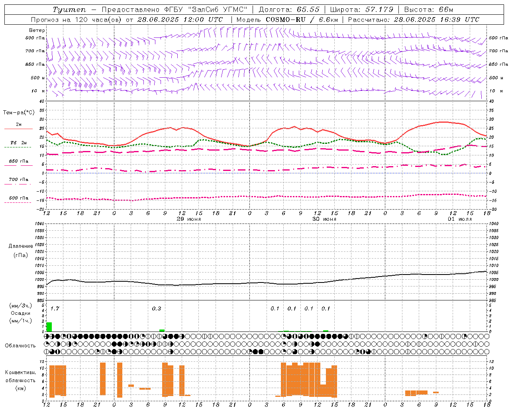
Task: Click the 'Тем-ра(°C)' temperature axis title
Action: tap(19, 113)
